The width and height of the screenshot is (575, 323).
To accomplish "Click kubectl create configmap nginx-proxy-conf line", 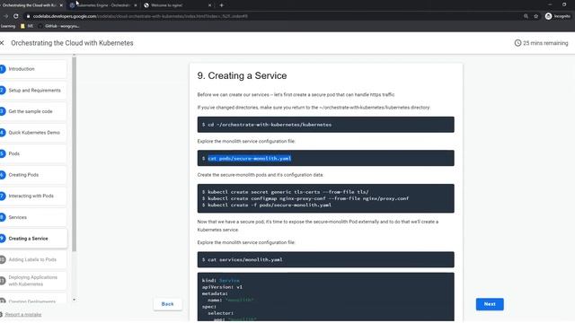I will coord(305,198).
